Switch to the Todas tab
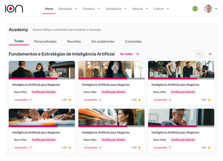This screenshot has width=223, height=161. tap(19, 41)
